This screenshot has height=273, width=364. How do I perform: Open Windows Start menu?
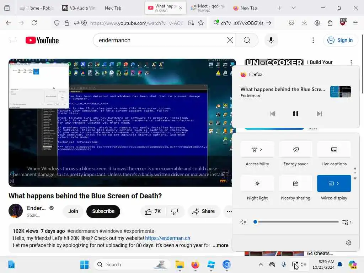point(85,264)
